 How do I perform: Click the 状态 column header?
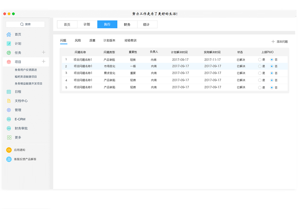click(x=240, y=52)
